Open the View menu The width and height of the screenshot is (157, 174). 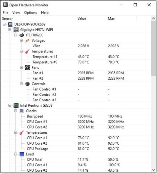[x=16, y=13]
